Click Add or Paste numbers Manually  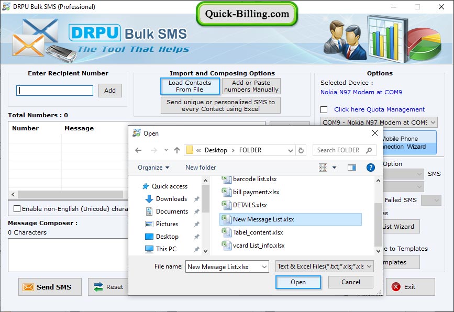point(251,86)
